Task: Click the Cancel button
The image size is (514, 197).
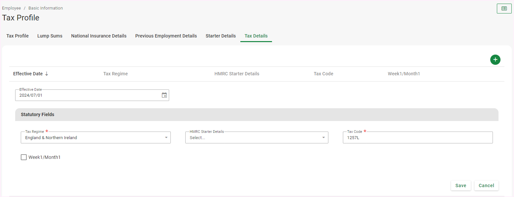Action: tap(486, 185)
